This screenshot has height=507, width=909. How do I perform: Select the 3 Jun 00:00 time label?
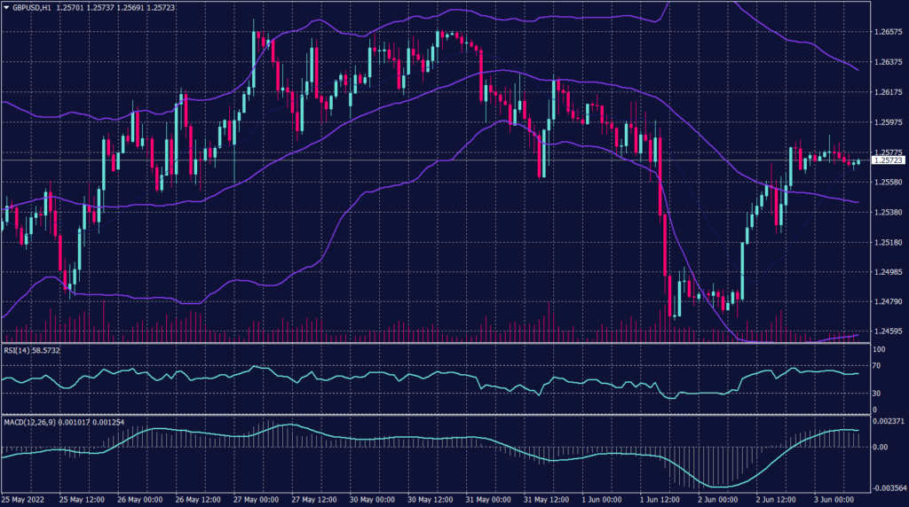click(836, 500)
